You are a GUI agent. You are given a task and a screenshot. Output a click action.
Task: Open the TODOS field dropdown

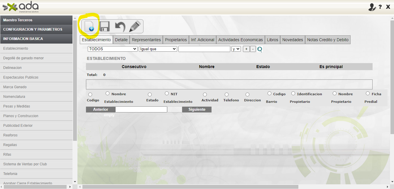pyautogui.click(x=112, y=49)
